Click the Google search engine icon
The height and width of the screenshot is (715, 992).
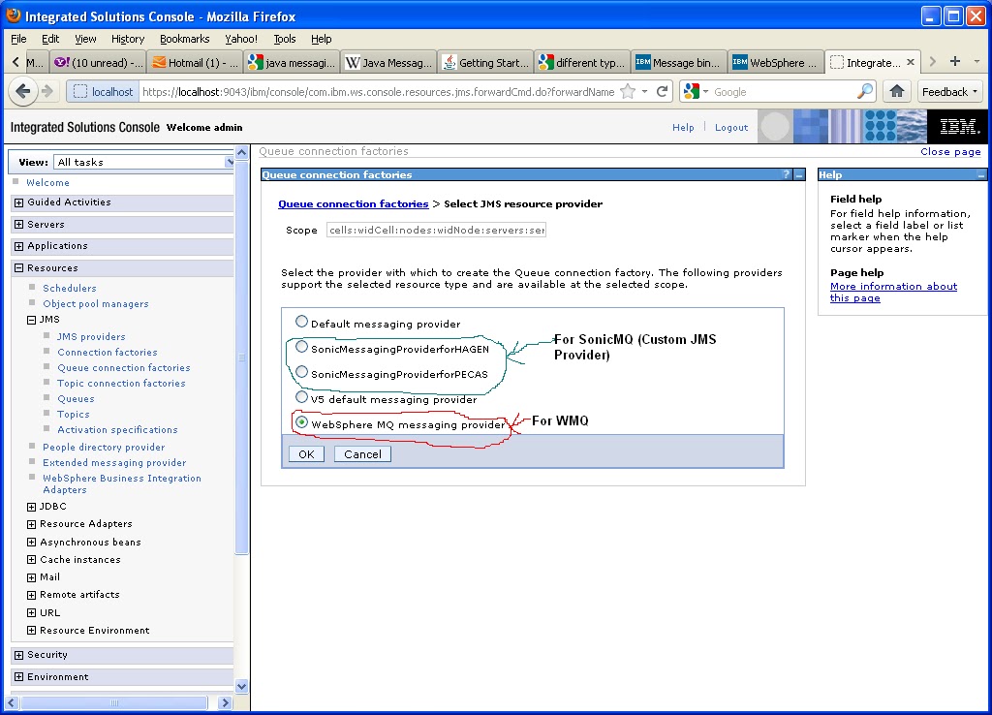692,92
